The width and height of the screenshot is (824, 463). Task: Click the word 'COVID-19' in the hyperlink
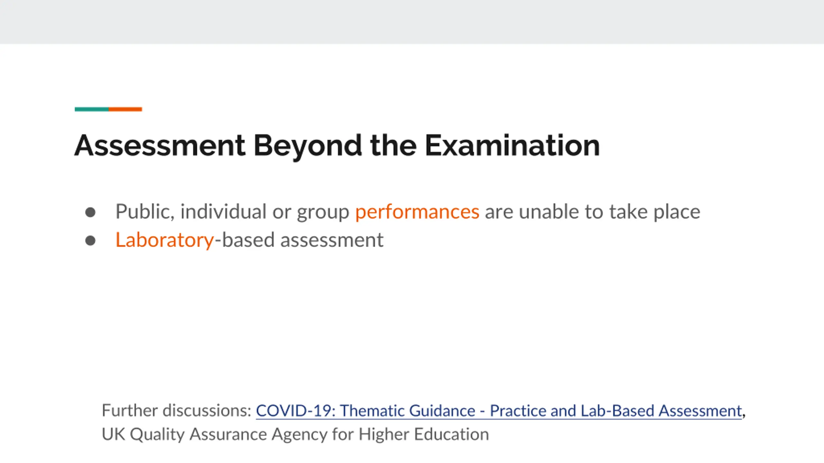pos(295,411)
